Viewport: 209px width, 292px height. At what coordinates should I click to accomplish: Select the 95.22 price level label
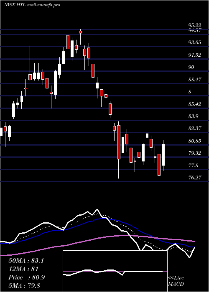[195, 25]
